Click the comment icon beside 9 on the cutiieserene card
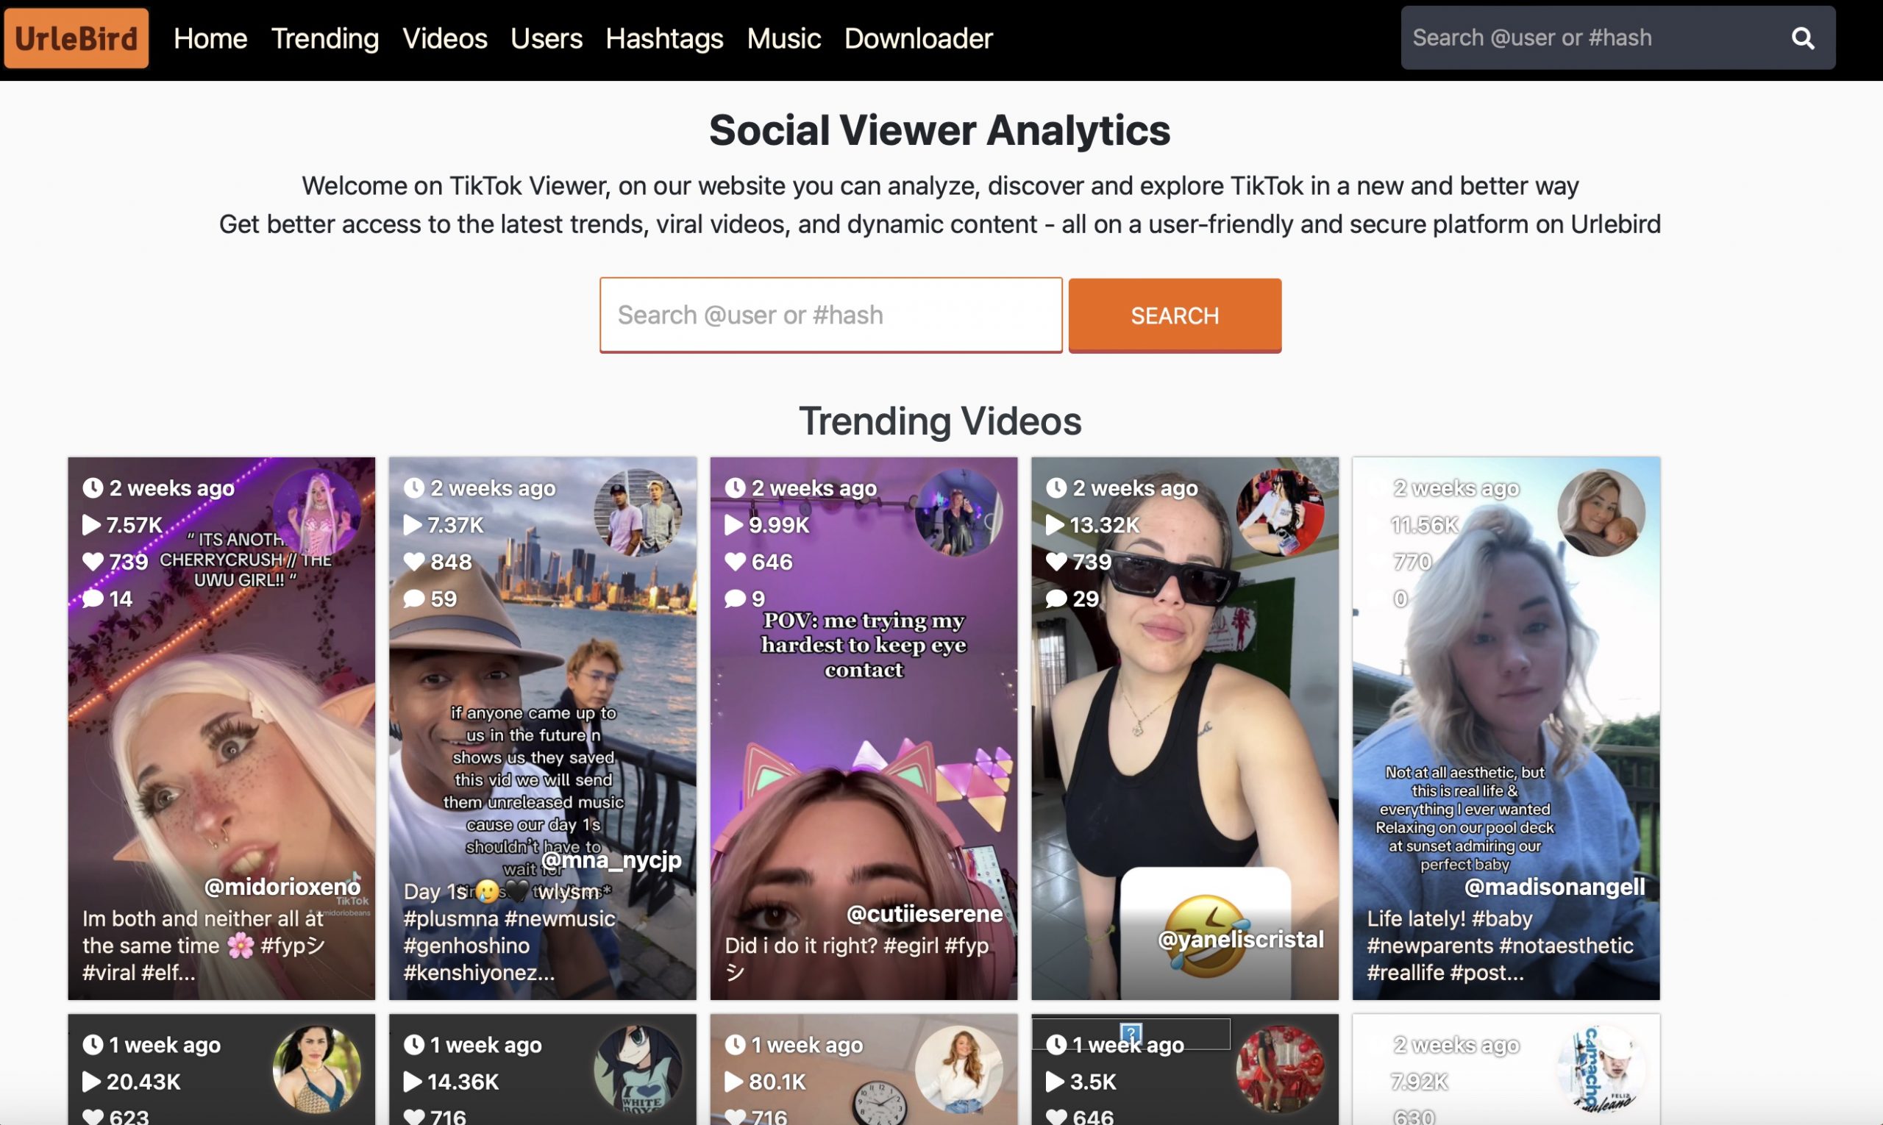The height and width of the screenshot is (1125, 1883). coord(735,599)
